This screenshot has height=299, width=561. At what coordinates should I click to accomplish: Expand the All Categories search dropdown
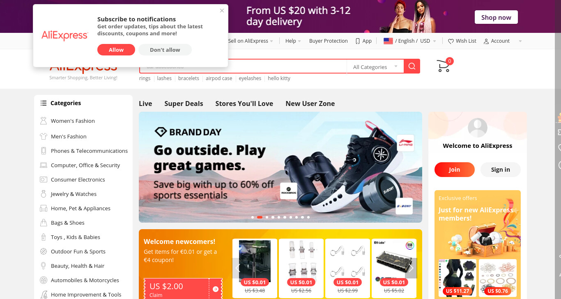point(375,67)
